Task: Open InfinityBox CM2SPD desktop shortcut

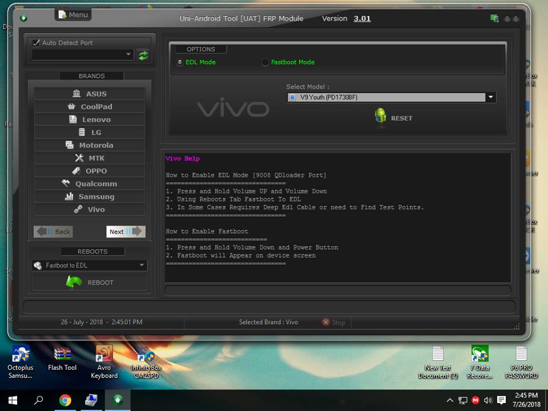Action: 146,362
